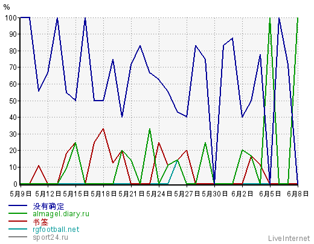The image size is (314, 244).
Task: Click the 6月5日 x-axis date label
Action: click(x=270, y=194)
